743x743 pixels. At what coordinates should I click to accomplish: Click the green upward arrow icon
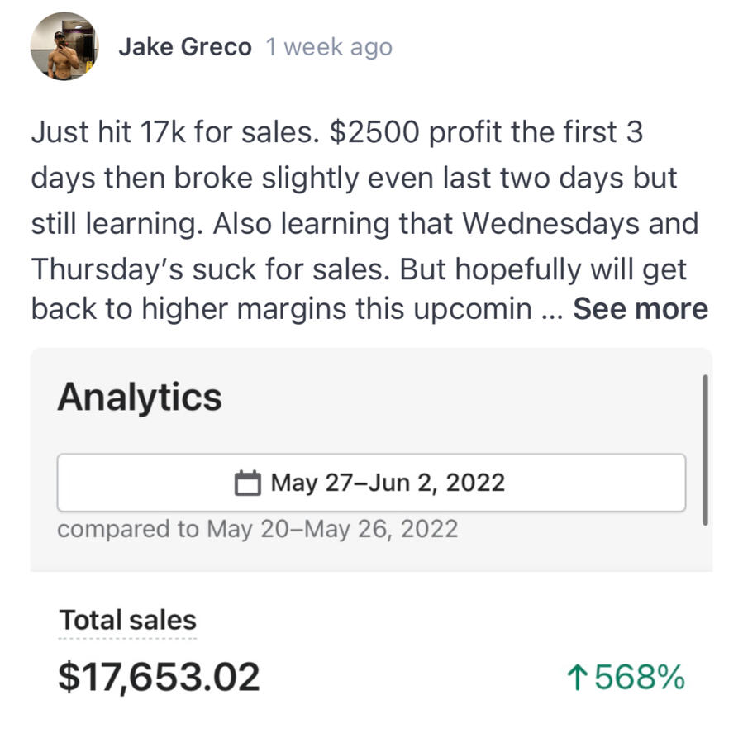click(x=577, y=677)
